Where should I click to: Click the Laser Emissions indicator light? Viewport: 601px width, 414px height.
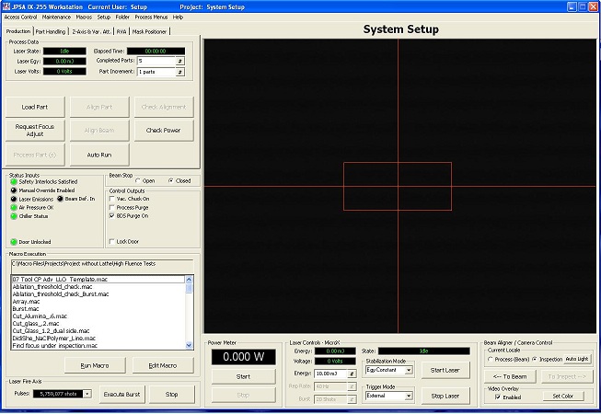[x=14, y=199]
